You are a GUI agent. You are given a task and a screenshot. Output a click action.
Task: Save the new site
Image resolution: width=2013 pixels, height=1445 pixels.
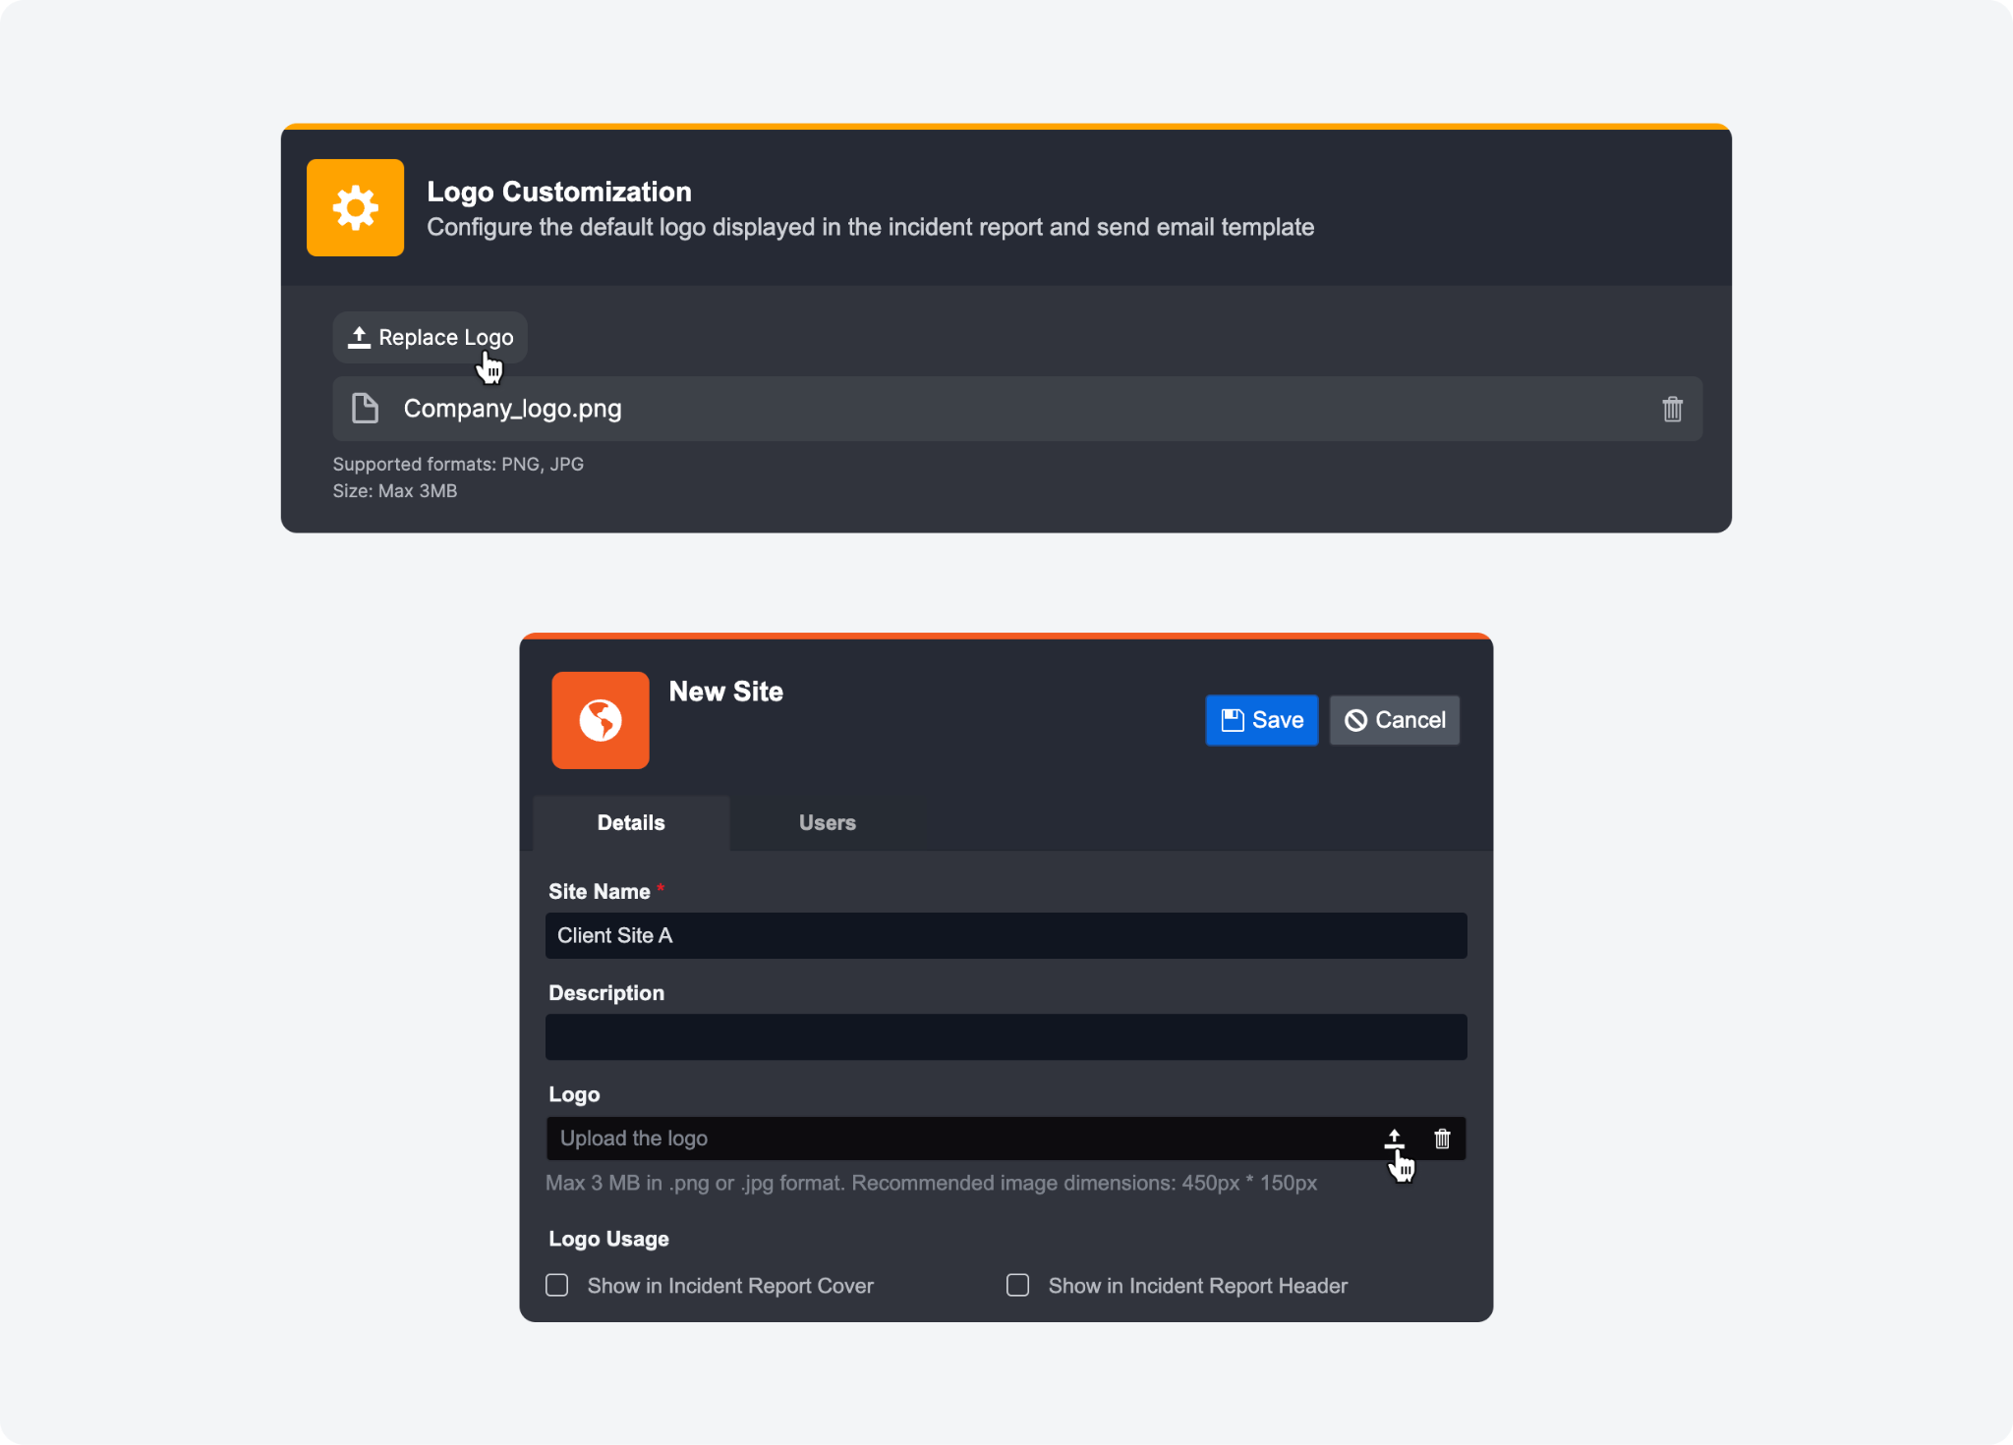(x=1262, y=720)
